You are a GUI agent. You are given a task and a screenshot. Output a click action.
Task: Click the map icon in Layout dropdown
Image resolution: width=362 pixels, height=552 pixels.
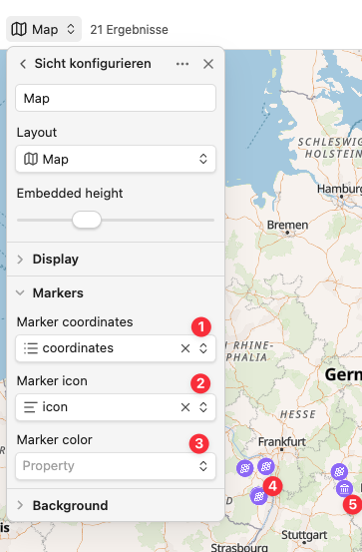31,159
